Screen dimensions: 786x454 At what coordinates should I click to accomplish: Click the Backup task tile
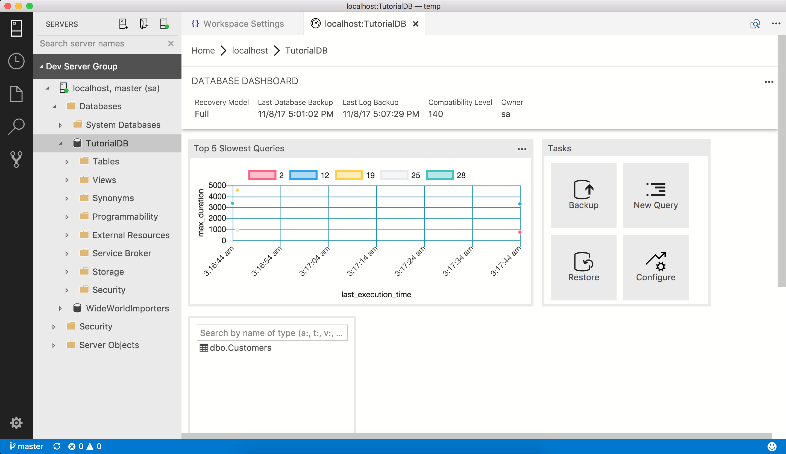click(583, 196)
